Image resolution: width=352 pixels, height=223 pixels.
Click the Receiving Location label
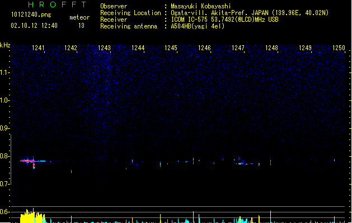pyautogui.click(x=130, y=13)
